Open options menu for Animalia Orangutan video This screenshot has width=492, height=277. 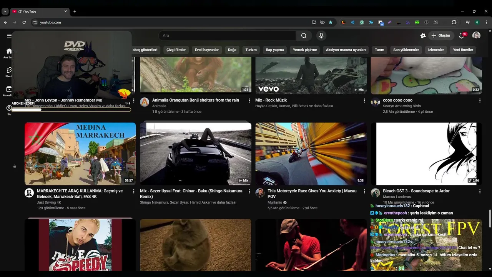pos(249,100)
